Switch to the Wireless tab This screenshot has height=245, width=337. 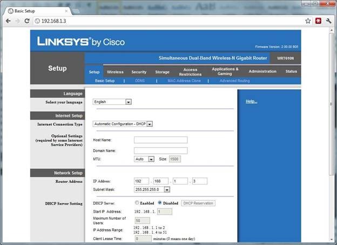[115, 72]
